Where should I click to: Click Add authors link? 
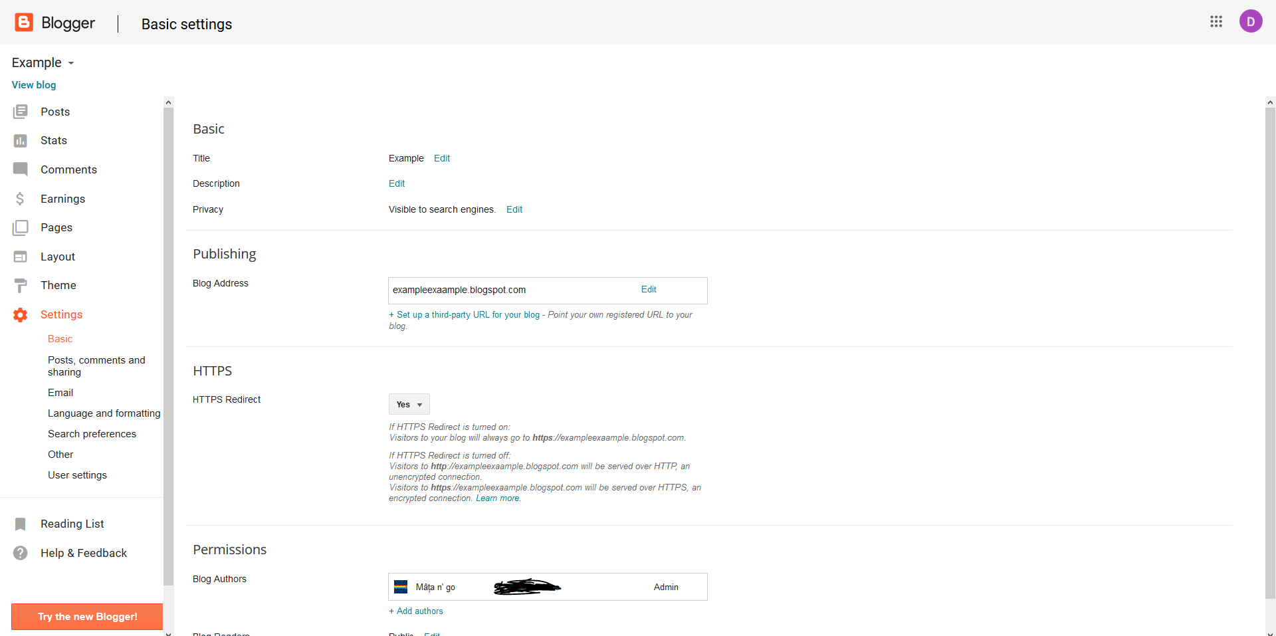click(x=419, y=611)
